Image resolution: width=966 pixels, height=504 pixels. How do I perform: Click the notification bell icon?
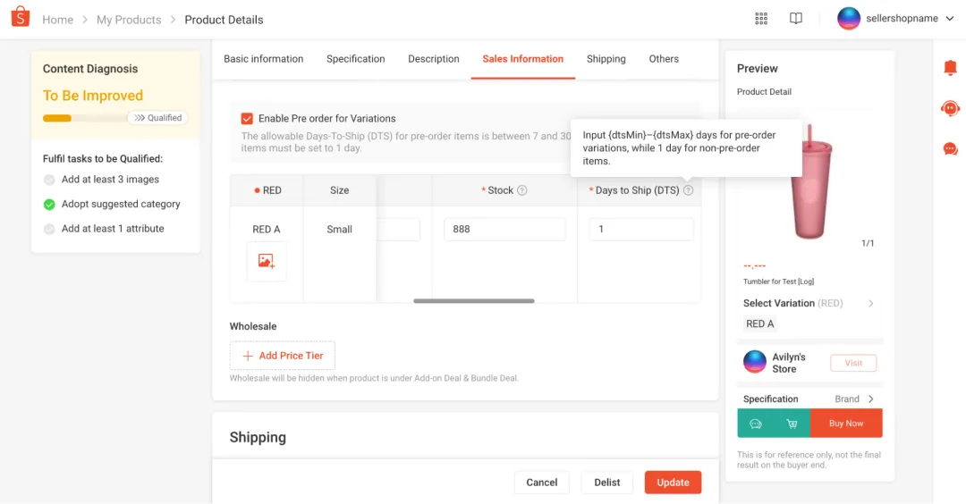tap(950, 68)
